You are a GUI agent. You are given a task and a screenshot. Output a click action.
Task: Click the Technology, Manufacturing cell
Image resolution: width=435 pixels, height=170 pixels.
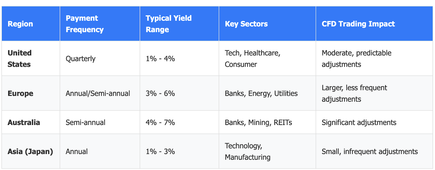(247, 151)
